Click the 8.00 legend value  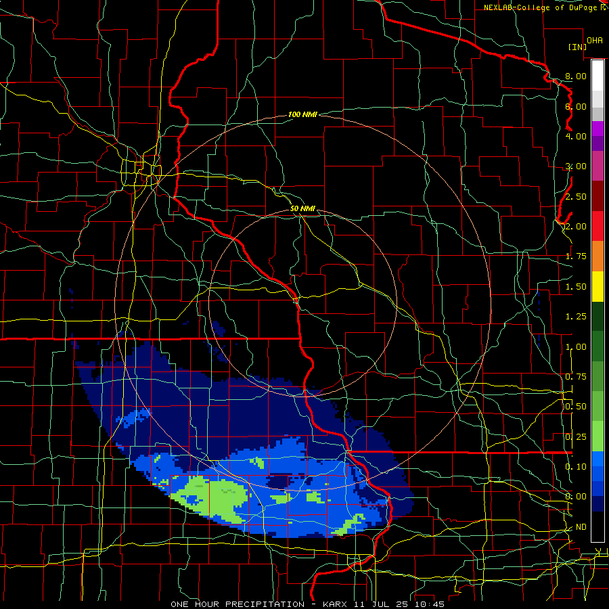click(576, 76)
